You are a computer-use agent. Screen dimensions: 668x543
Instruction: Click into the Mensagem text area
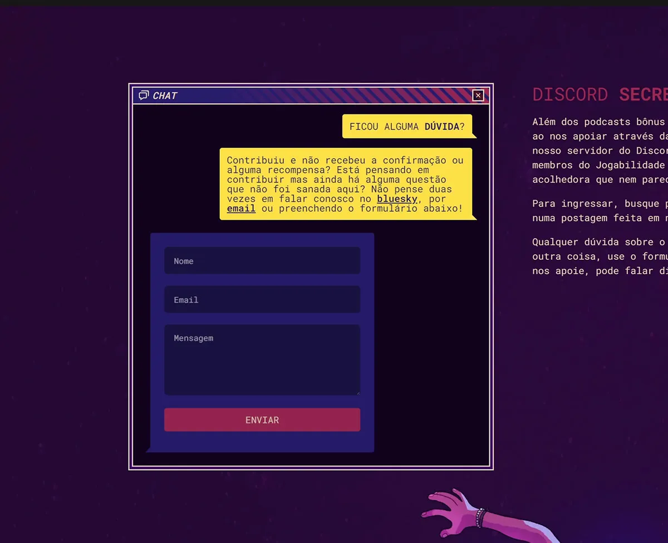(262, 360)
